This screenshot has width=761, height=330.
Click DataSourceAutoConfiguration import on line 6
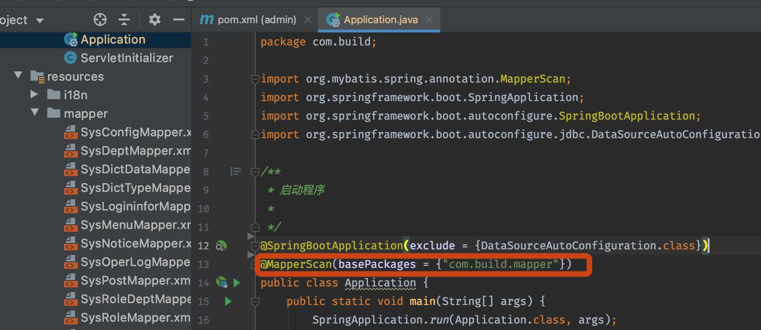pyautogui.click(x=676, y=134)
